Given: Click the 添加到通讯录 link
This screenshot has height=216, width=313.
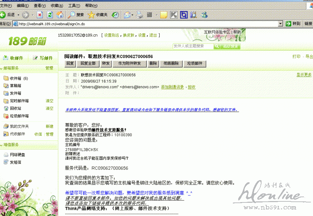Looking at the screenshot, I should (172, 87).
